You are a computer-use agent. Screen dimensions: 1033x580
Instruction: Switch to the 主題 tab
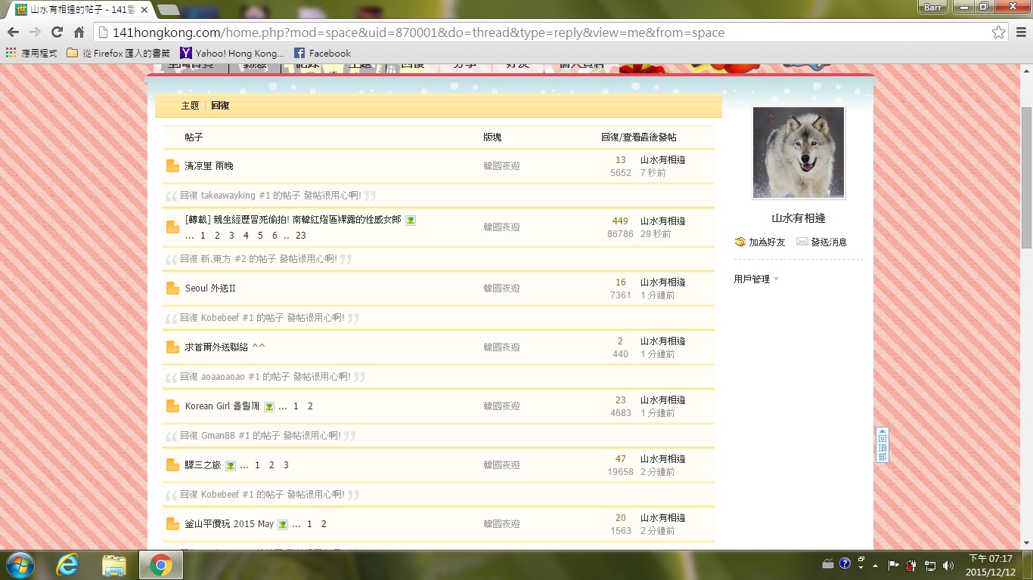point(190,106)
